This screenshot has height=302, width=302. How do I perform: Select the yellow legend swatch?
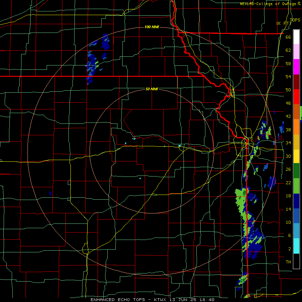tap(296, 156)
